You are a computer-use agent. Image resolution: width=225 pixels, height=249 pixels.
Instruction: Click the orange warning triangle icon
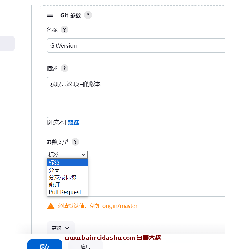tap(51, 206)
